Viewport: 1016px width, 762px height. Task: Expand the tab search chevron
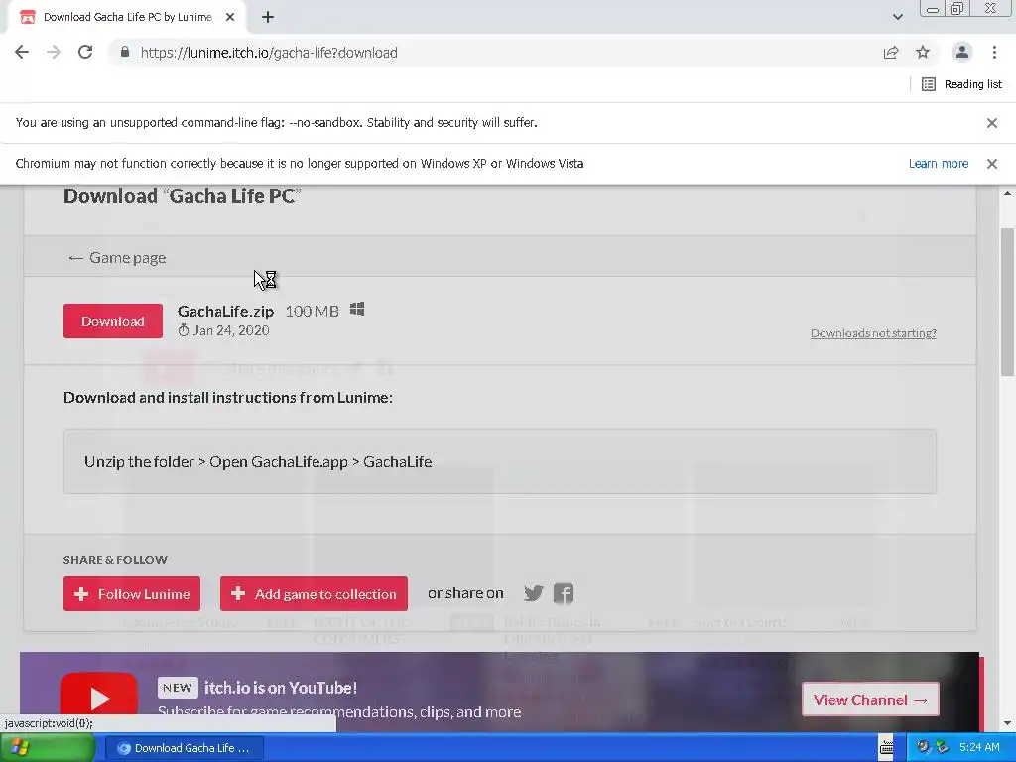(x=897, y=17)
